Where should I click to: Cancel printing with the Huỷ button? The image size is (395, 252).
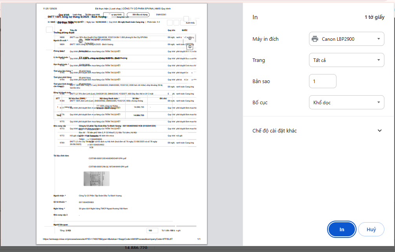(x=371, y=229)
